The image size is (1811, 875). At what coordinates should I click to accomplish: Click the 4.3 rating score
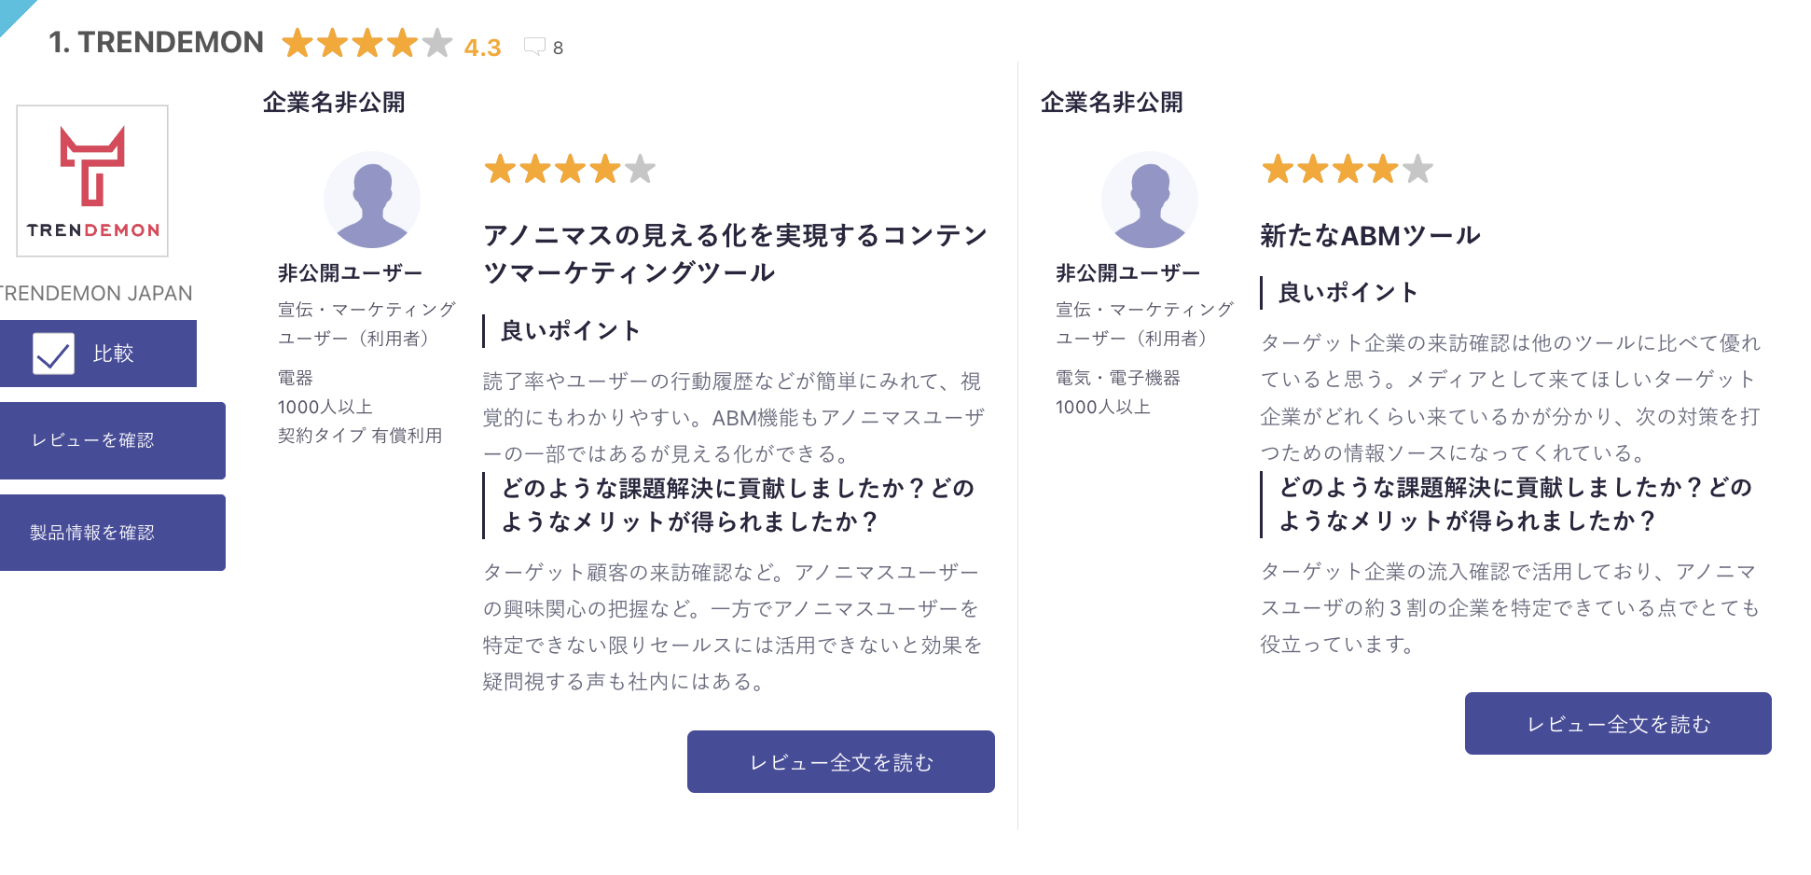482,48
